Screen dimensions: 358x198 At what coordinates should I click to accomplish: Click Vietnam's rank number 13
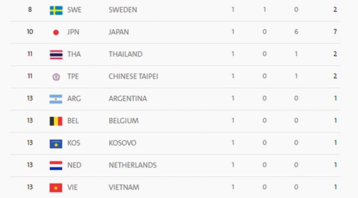pyautogui.click(x=30, y=187)
